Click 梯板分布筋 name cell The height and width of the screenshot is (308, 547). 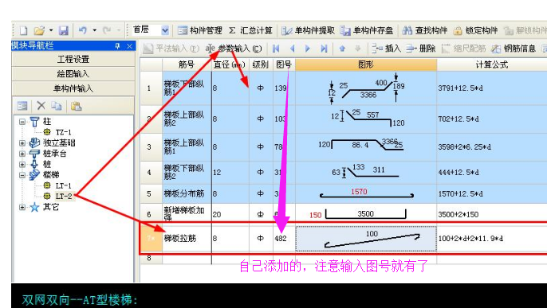(187, 194)
